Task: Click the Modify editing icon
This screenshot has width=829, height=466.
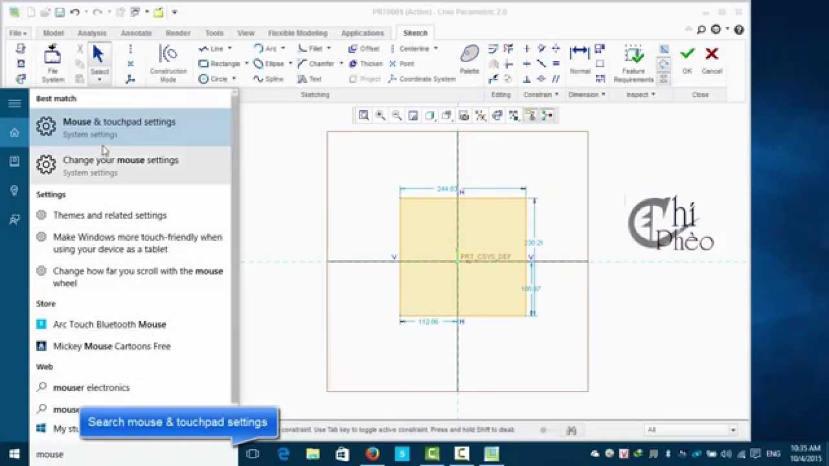Action: (494, 49)
